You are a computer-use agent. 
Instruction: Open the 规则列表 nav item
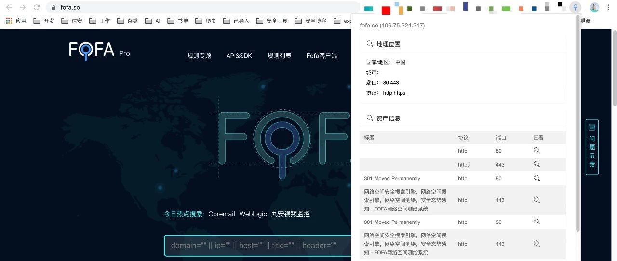[x=279, y=56]
